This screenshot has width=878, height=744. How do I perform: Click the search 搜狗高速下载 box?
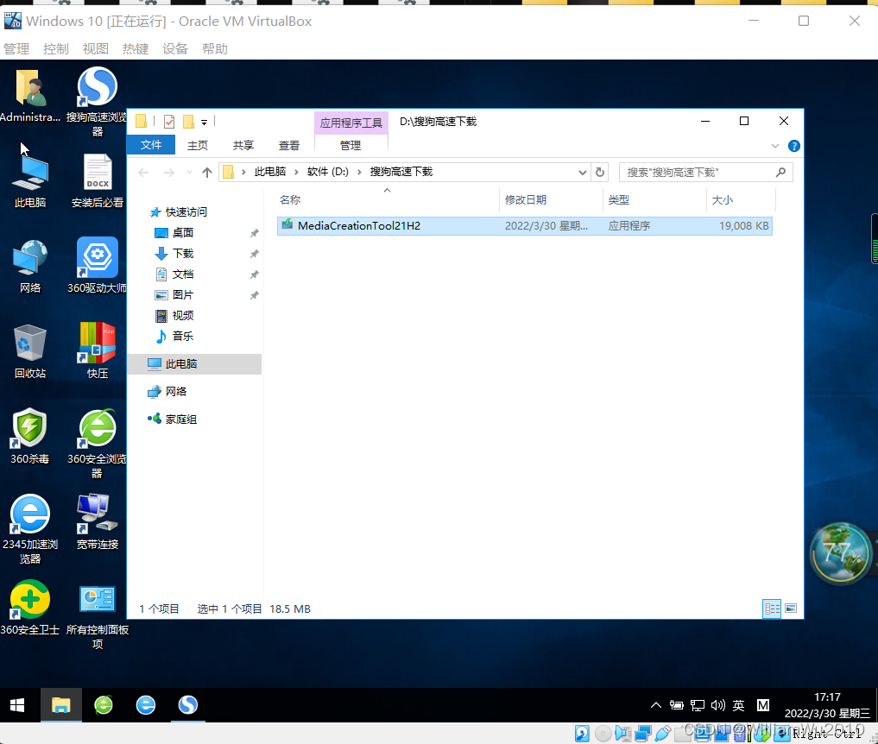tap(698, 173)
